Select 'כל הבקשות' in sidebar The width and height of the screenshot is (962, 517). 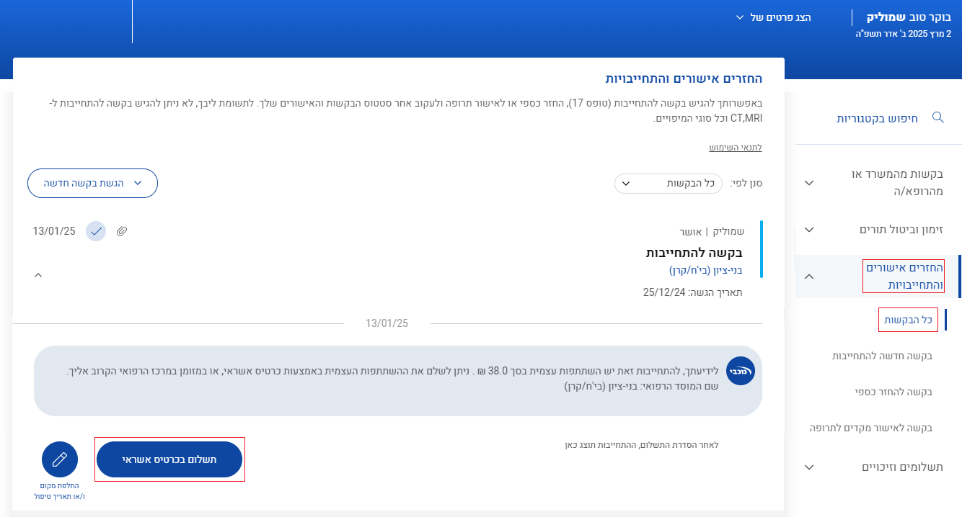[908, 320]
